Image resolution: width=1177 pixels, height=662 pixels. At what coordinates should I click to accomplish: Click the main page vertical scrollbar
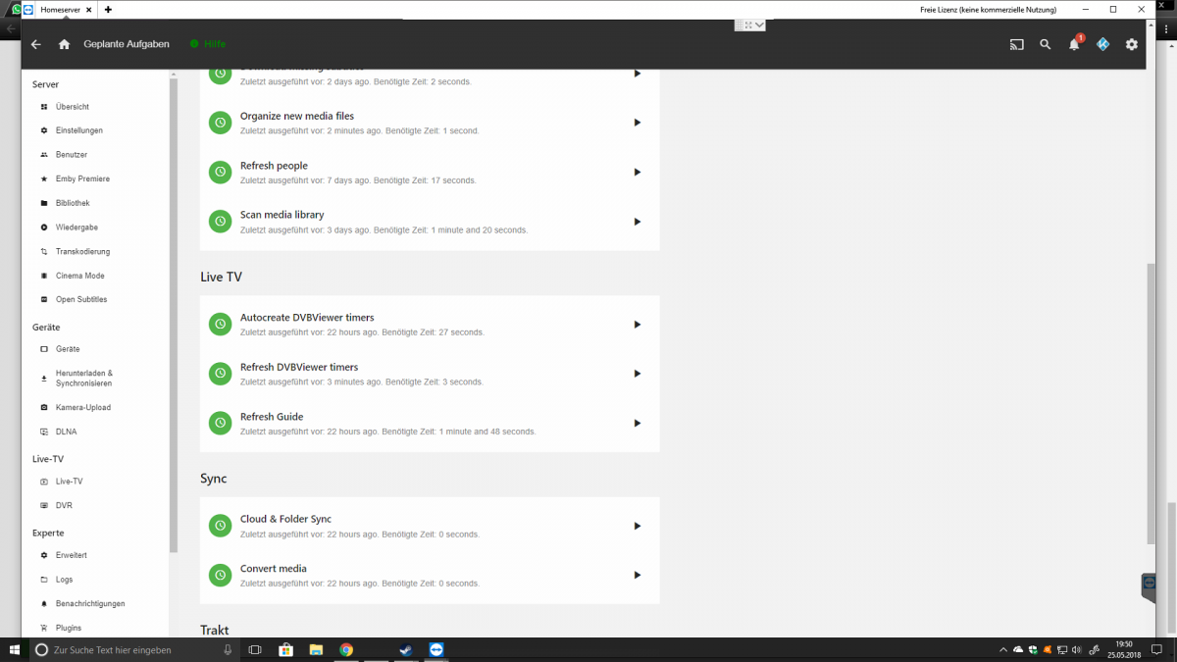[x=1151, y=403]
